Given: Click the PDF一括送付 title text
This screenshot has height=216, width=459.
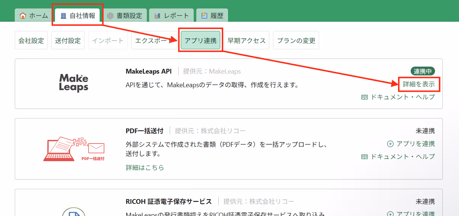Looking at the screenshot, I should [145, 131].
